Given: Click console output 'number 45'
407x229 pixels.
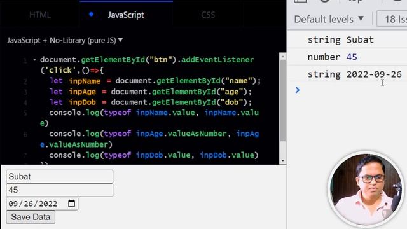Looking at the screenshot, I should point(332,57).
